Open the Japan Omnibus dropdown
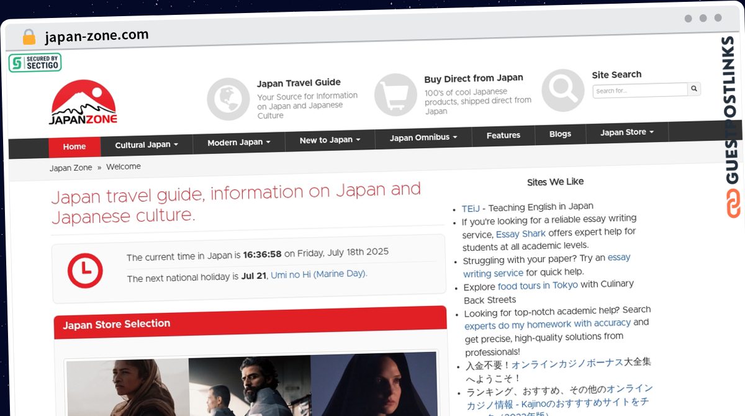This screenshot has height=416, width=745. (423, 137)
